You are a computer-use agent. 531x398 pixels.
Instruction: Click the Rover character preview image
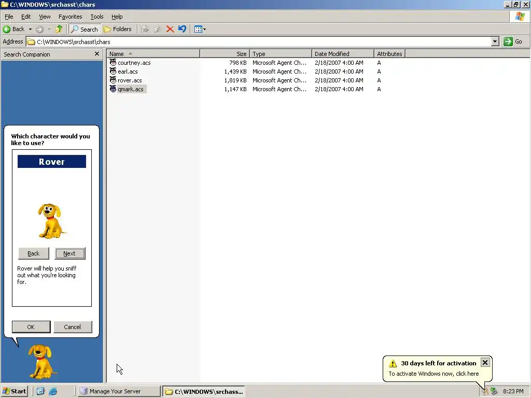click(51, 221)
